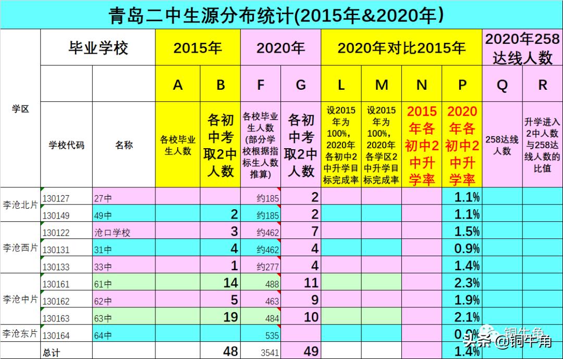
Task: Select the 李沧中片 district cell
Action: coord(20,300)
